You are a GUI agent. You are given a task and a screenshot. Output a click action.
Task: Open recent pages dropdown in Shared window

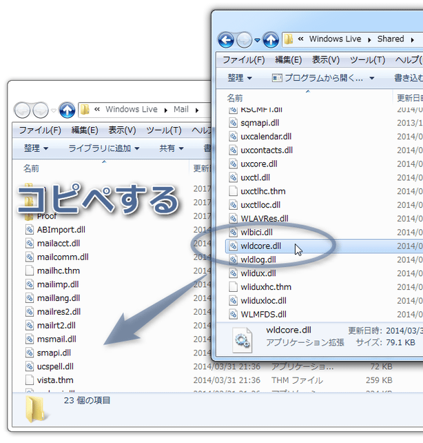click(x=257, y=40)
